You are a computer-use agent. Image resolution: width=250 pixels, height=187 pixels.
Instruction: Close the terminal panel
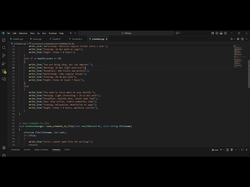[x=246, y=150]
